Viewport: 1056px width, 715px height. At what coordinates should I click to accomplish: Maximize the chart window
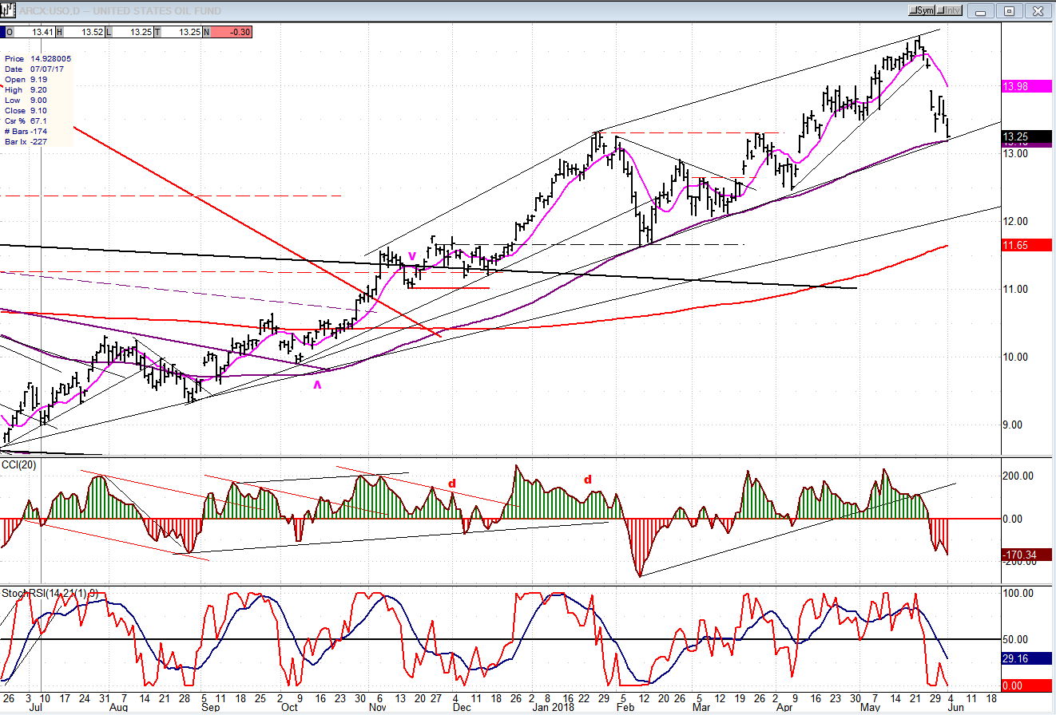click(1009, 10)
